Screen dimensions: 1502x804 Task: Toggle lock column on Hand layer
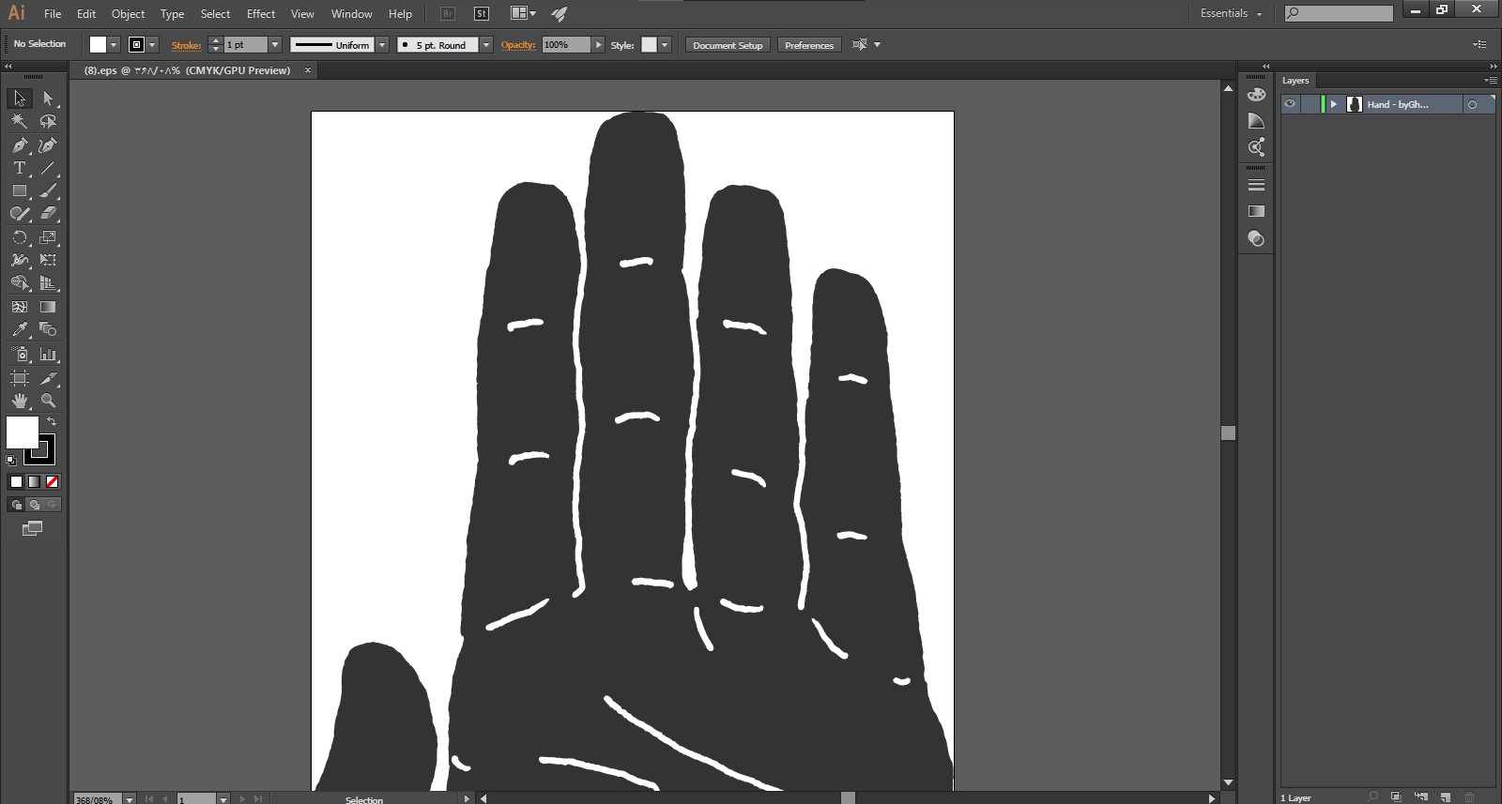click(x=1310, y=104)
